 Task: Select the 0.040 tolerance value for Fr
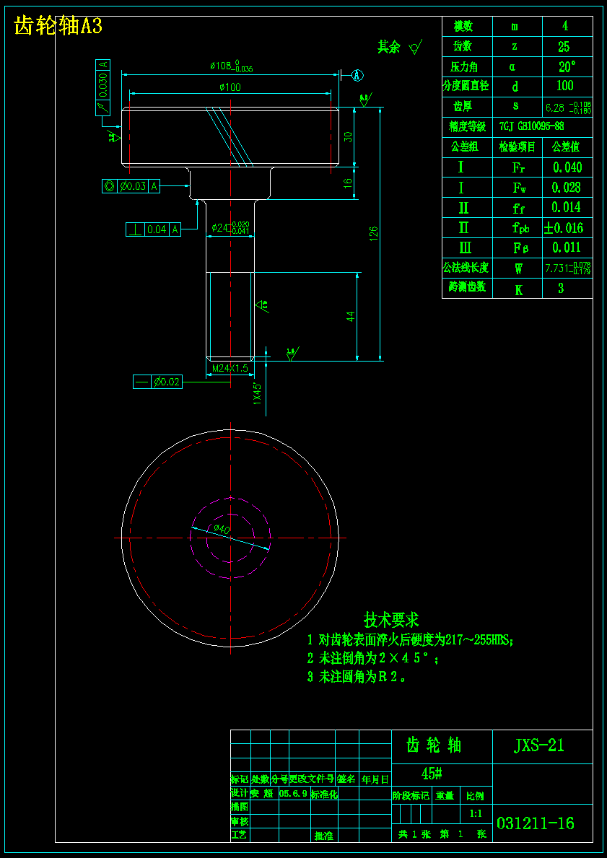tap(567, 167)
